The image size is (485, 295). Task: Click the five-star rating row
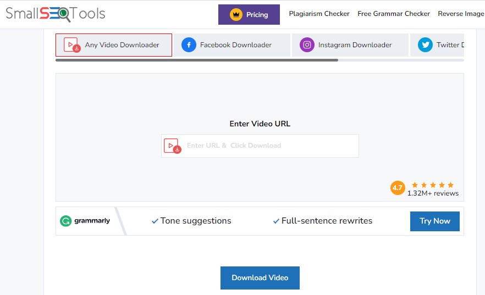433,185
